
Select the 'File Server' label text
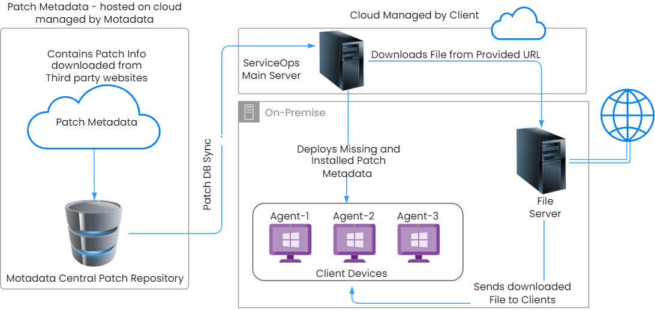click(545, 208)
